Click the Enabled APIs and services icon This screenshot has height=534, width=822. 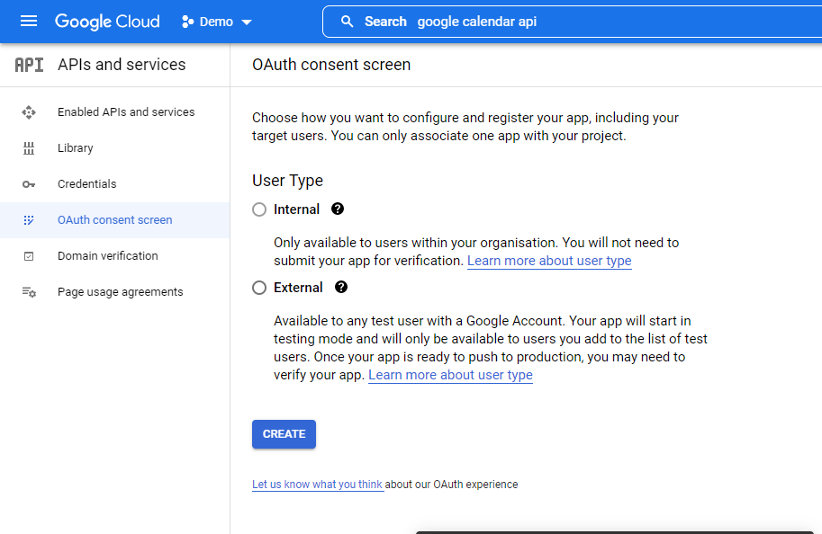click(x=29, y=112)
